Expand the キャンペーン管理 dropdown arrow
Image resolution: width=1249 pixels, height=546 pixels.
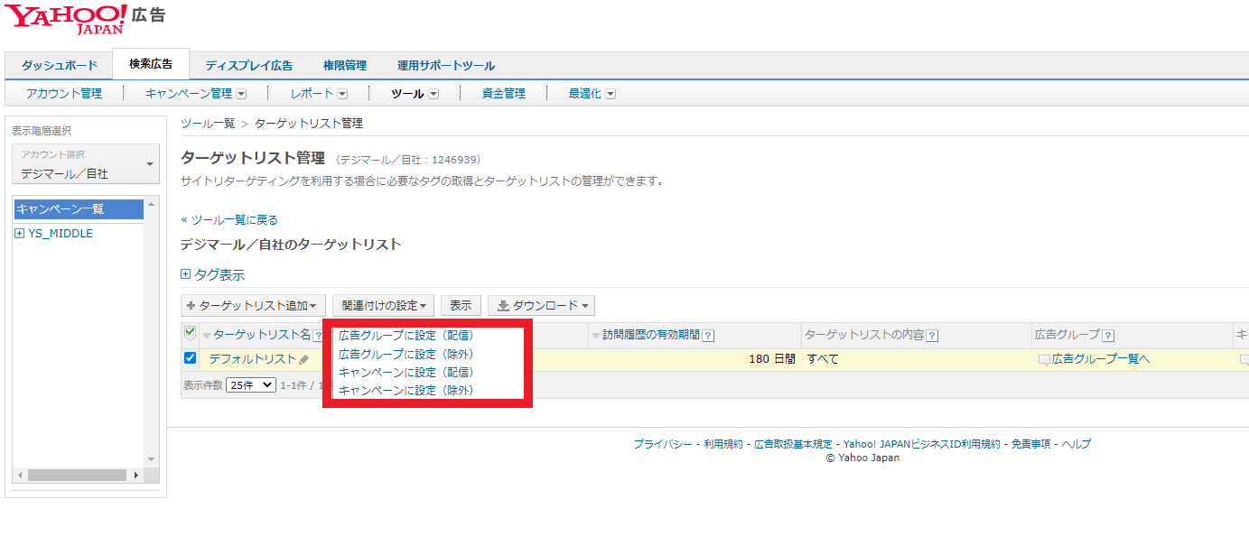point(241,94)
